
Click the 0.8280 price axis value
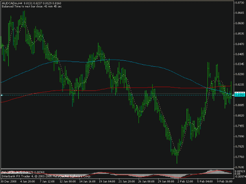coord(240,74)
